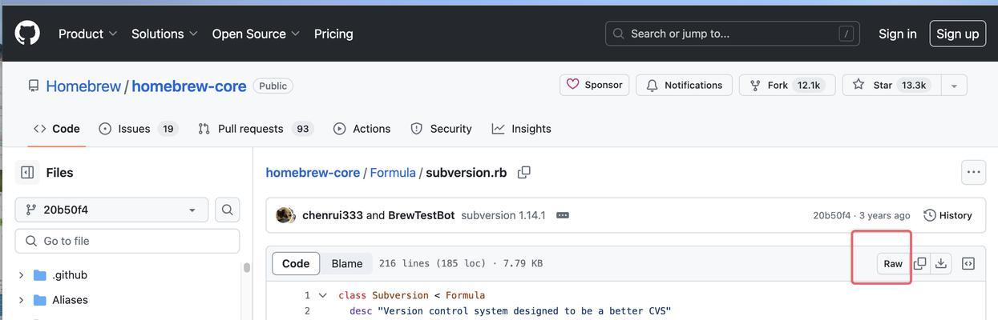The height and width of the screenshot is (320, 998).
Task: Collapse the file tree side panel icon
Action: tap(27, 172)
